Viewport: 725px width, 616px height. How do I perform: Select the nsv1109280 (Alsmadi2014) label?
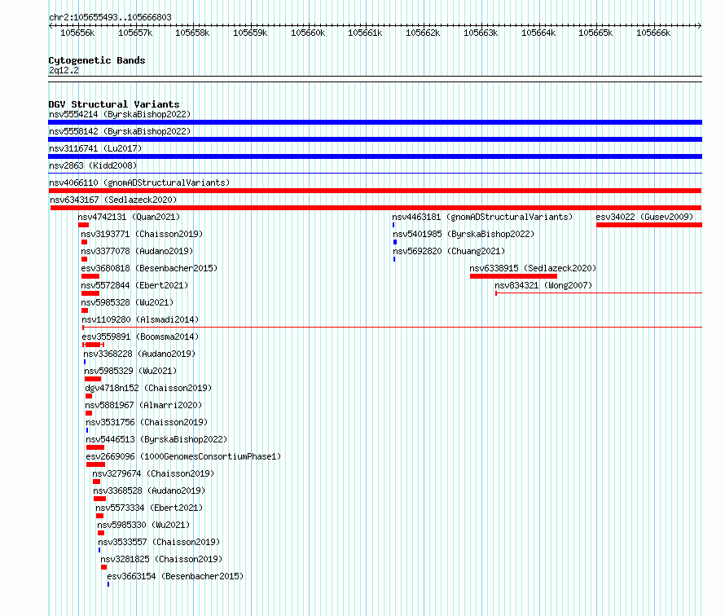140,319
